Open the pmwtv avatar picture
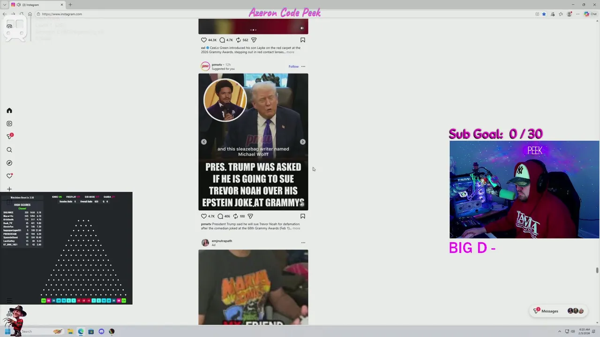Viewport: 600px width, 337px height. [205, 66]
